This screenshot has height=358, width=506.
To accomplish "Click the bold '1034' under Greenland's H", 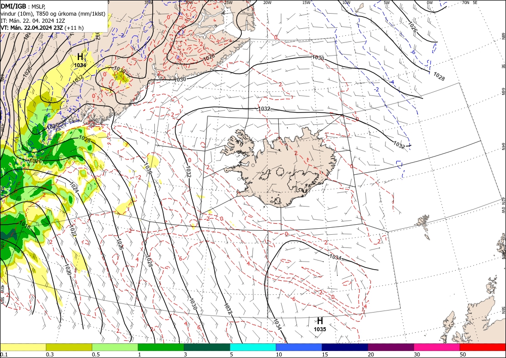I will [80, 65].
